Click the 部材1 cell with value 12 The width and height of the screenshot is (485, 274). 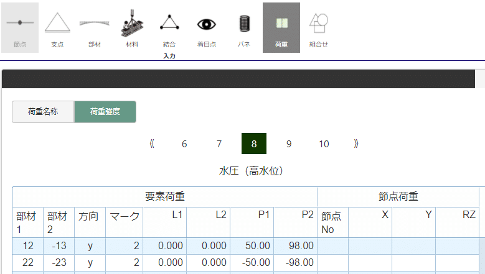tap(28, 246)
